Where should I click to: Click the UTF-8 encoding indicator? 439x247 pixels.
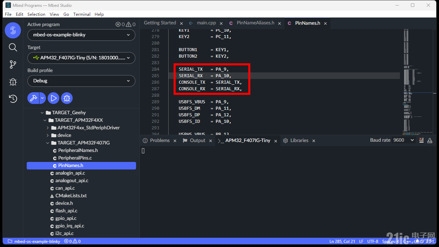point(373,241)
